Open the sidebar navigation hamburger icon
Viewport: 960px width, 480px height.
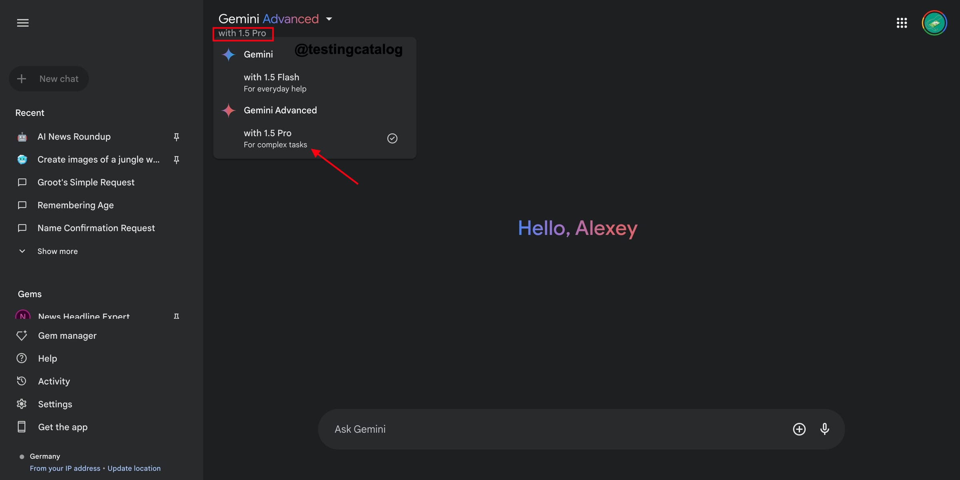coord(23,23)
